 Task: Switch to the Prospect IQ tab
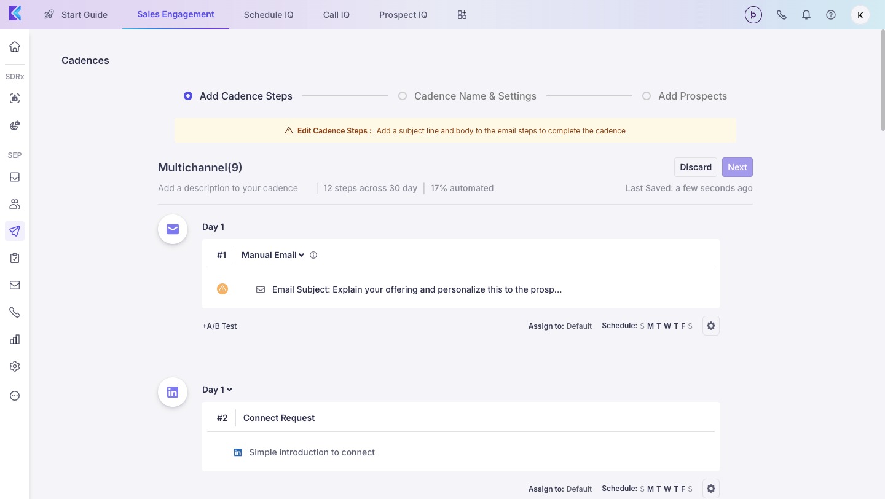point(403,15)
